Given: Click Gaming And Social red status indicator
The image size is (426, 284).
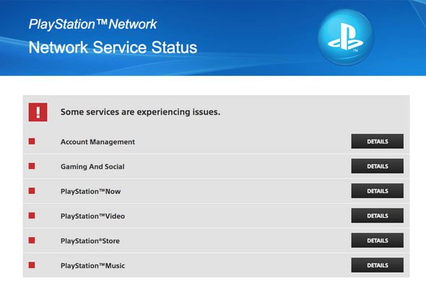Looking at the screenshot, I should tap(32, 166).
